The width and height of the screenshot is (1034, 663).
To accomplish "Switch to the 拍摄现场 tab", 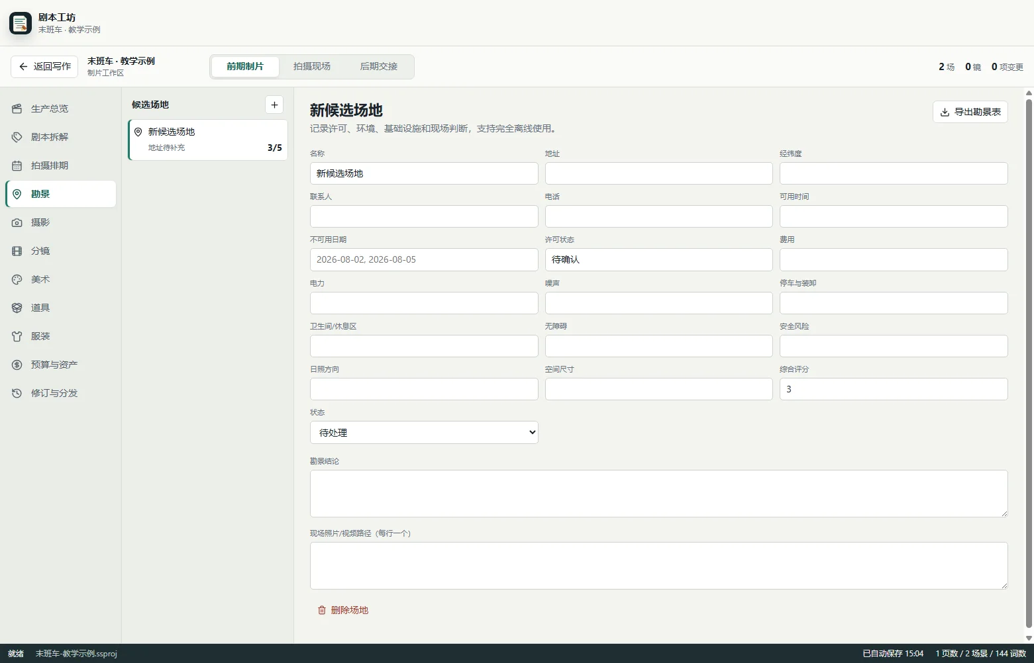I will (312, 66).
